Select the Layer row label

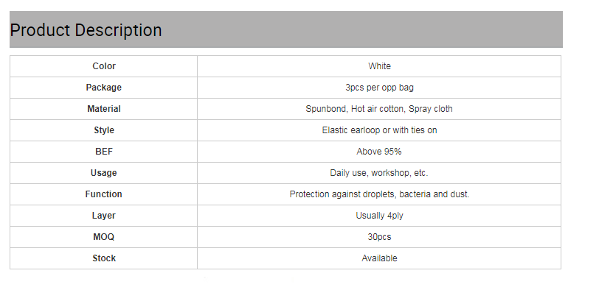click(103, 216)
